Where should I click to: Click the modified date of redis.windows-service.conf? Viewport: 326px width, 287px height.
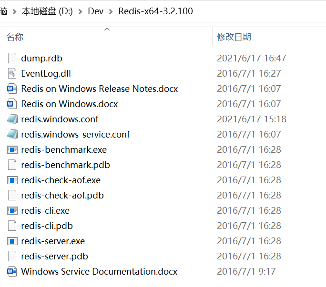(x=249, y=134)
